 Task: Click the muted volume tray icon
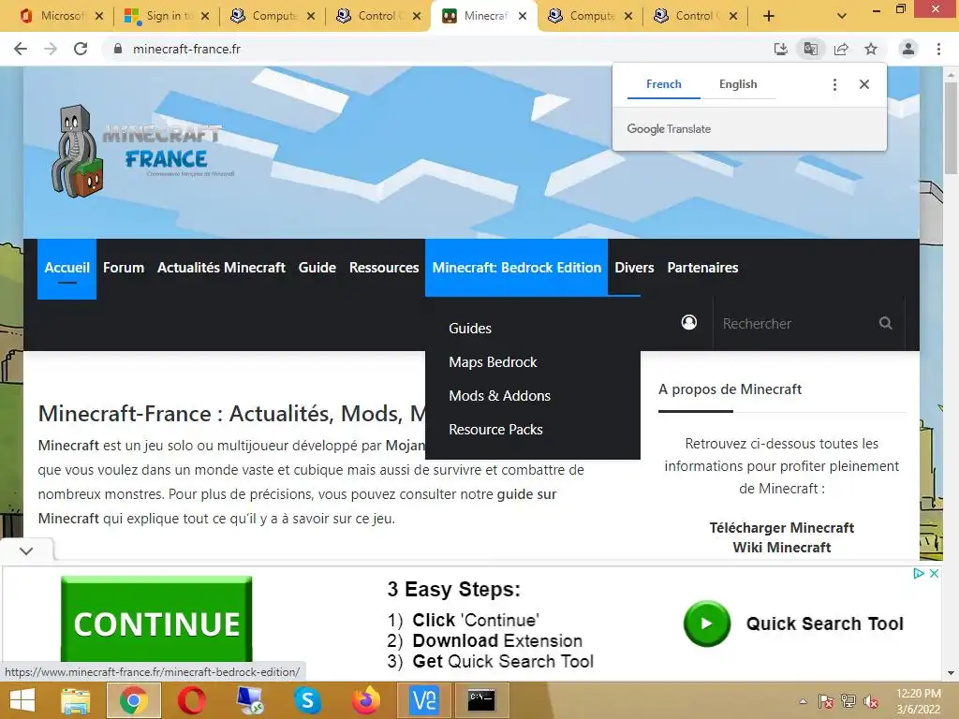(871, 701)
